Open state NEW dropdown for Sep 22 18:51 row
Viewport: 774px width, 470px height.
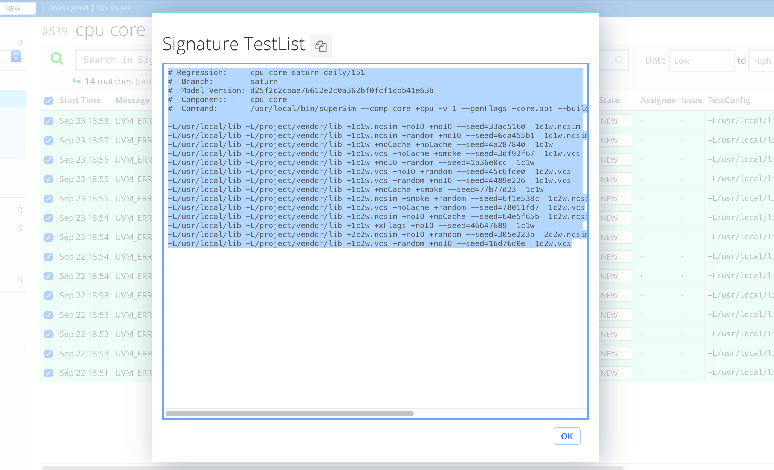[615, 373]
